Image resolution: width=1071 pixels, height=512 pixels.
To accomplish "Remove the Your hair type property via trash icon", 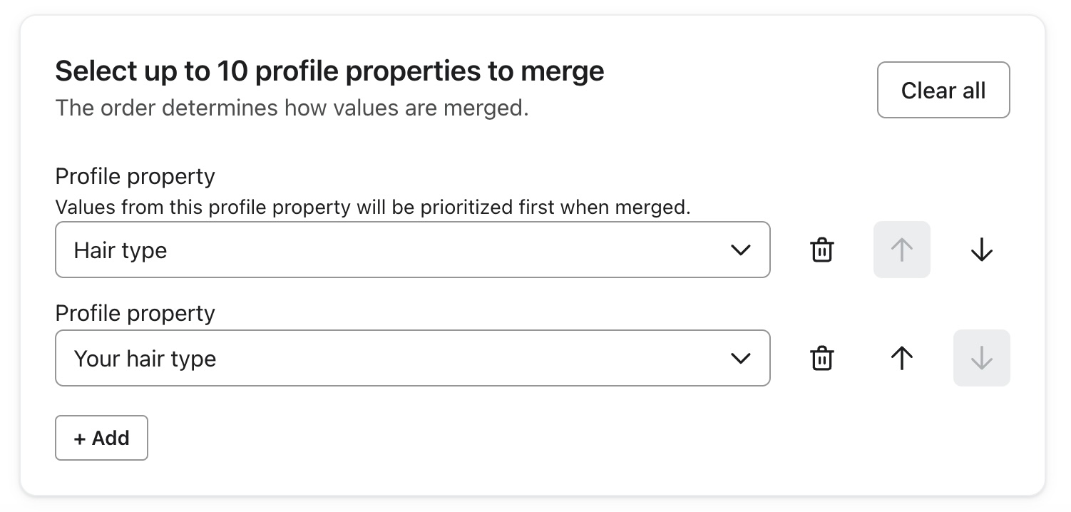I will pyautogui.click(x=821, y=358).
